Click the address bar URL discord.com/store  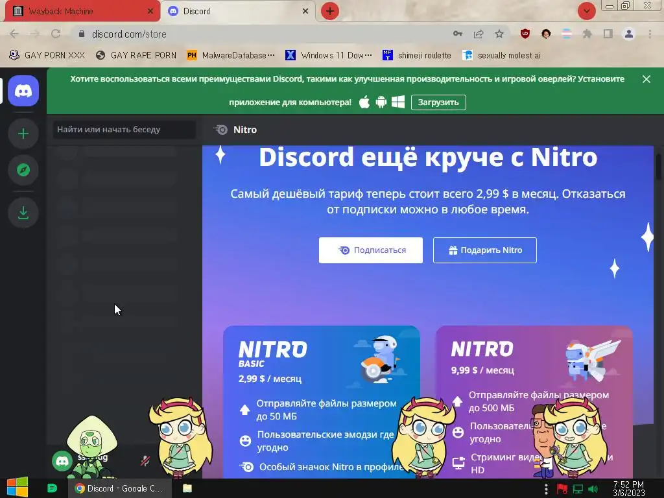point(129,34)
